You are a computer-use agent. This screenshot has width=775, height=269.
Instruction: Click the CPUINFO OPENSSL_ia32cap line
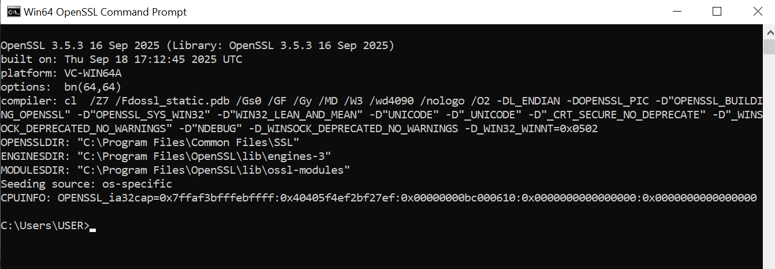coord(378,198)
